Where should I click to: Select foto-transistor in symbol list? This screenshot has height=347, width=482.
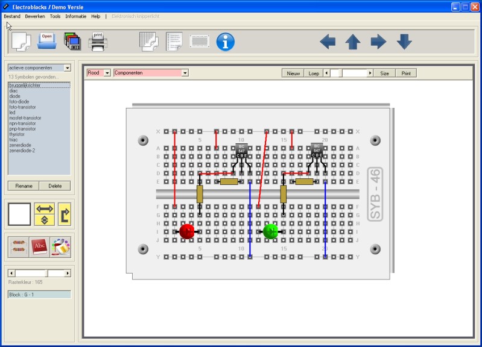tap(39, 107)
